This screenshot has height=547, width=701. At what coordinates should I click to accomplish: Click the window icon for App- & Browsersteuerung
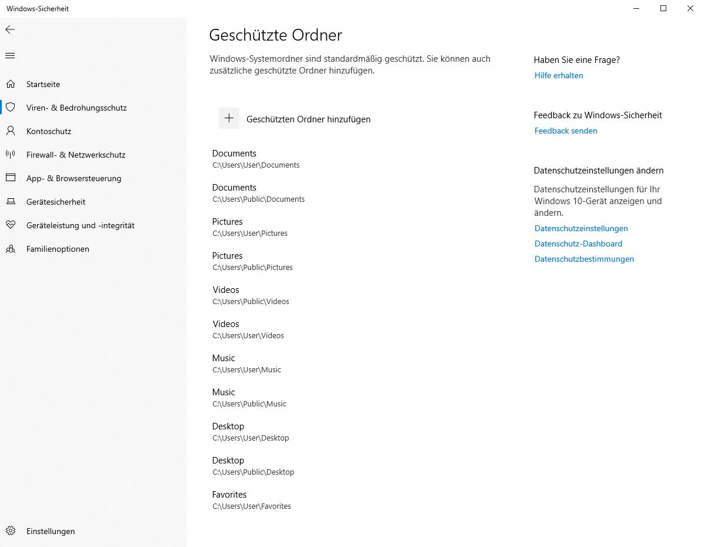point(10,178)
